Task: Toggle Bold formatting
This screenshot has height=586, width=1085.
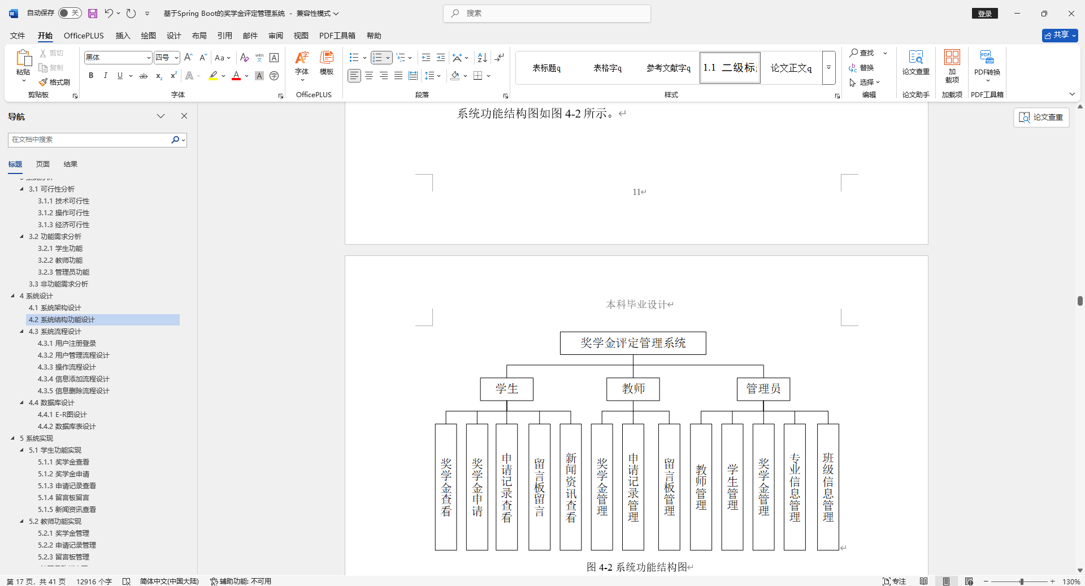Action: click(90, 76)
